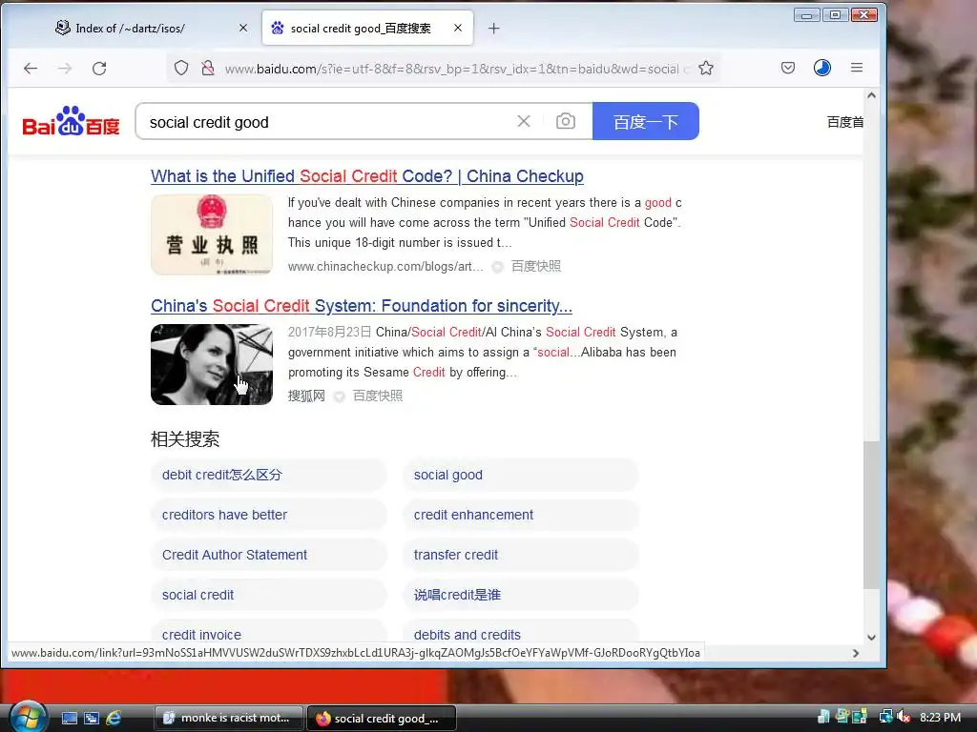
Task: Click the 百度一下 search button
Action: point(646,121)
